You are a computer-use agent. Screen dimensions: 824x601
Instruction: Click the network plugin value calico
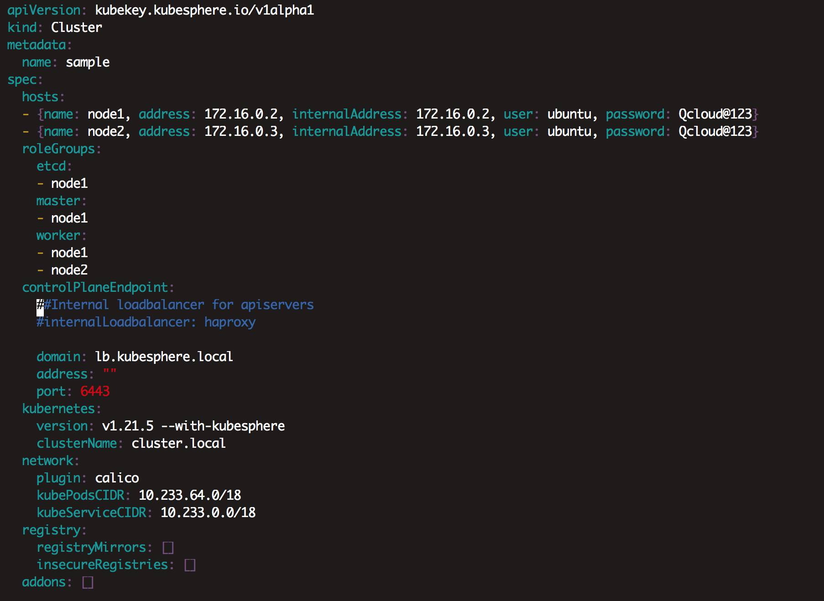(117, 478)
